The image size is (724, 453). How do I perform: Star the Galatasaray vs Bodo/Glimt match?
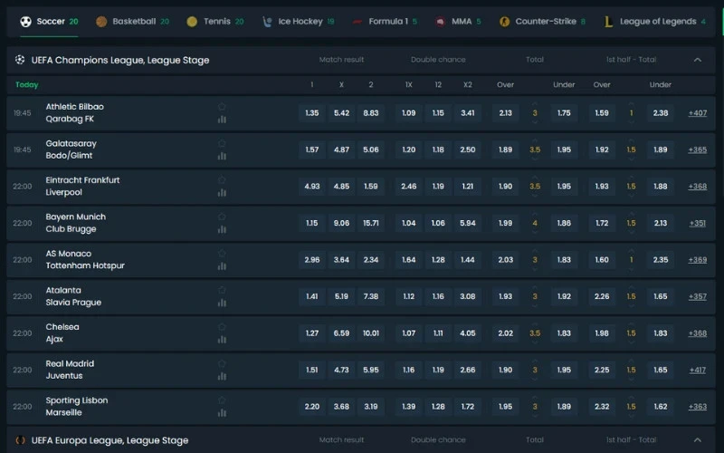222,143
